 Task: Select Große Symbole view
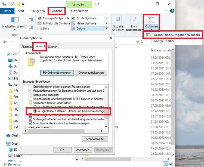tap(84, 18)
